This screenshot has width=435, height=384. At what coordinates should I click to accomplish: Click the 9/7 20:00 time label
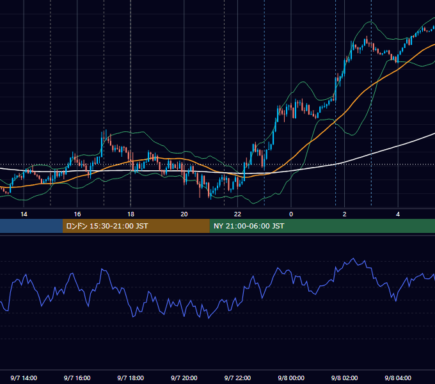point(184,378)
